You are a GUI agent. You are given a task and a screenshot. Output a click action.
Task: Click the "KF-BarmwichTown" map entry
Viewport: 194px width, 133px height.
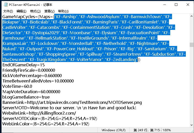click(142, 17)
